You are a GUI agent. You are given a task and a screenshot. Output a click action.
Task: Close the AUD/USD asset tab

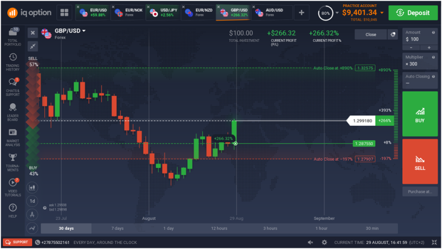pos(254,7)
